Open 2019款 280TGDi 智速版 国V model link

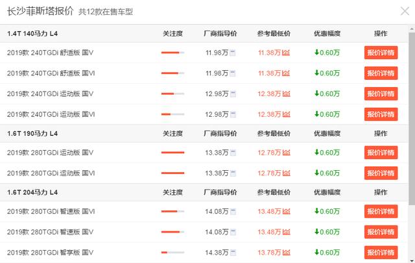tap(51, 232)
